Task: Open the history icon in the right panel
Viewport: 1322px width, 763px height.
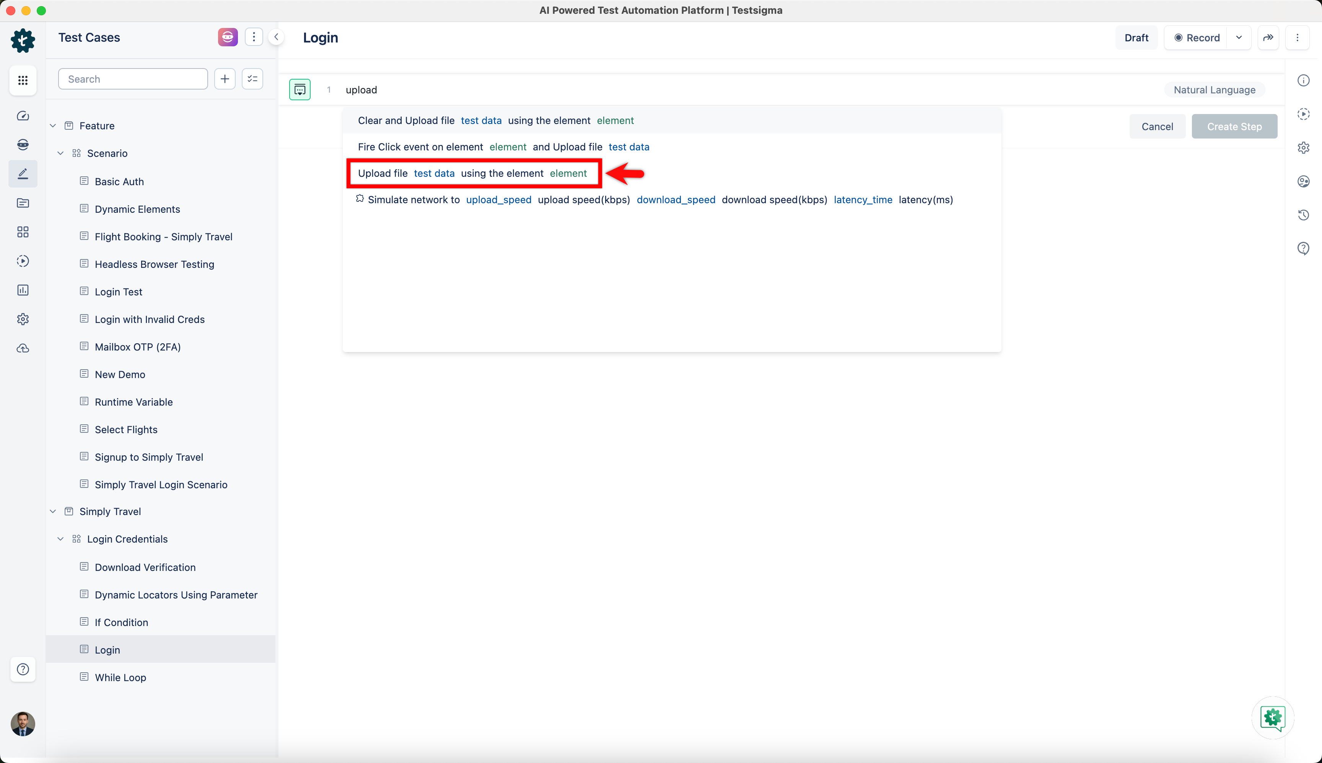Action: point(1303,215)
